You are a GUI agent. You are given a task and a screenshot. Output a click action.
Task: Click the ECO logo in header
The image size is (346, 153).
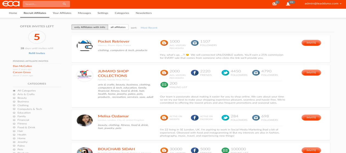point(11,4)
